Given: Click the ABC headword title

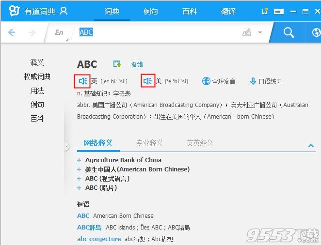Looking at the screenshot, I should (x=87, y=64).
